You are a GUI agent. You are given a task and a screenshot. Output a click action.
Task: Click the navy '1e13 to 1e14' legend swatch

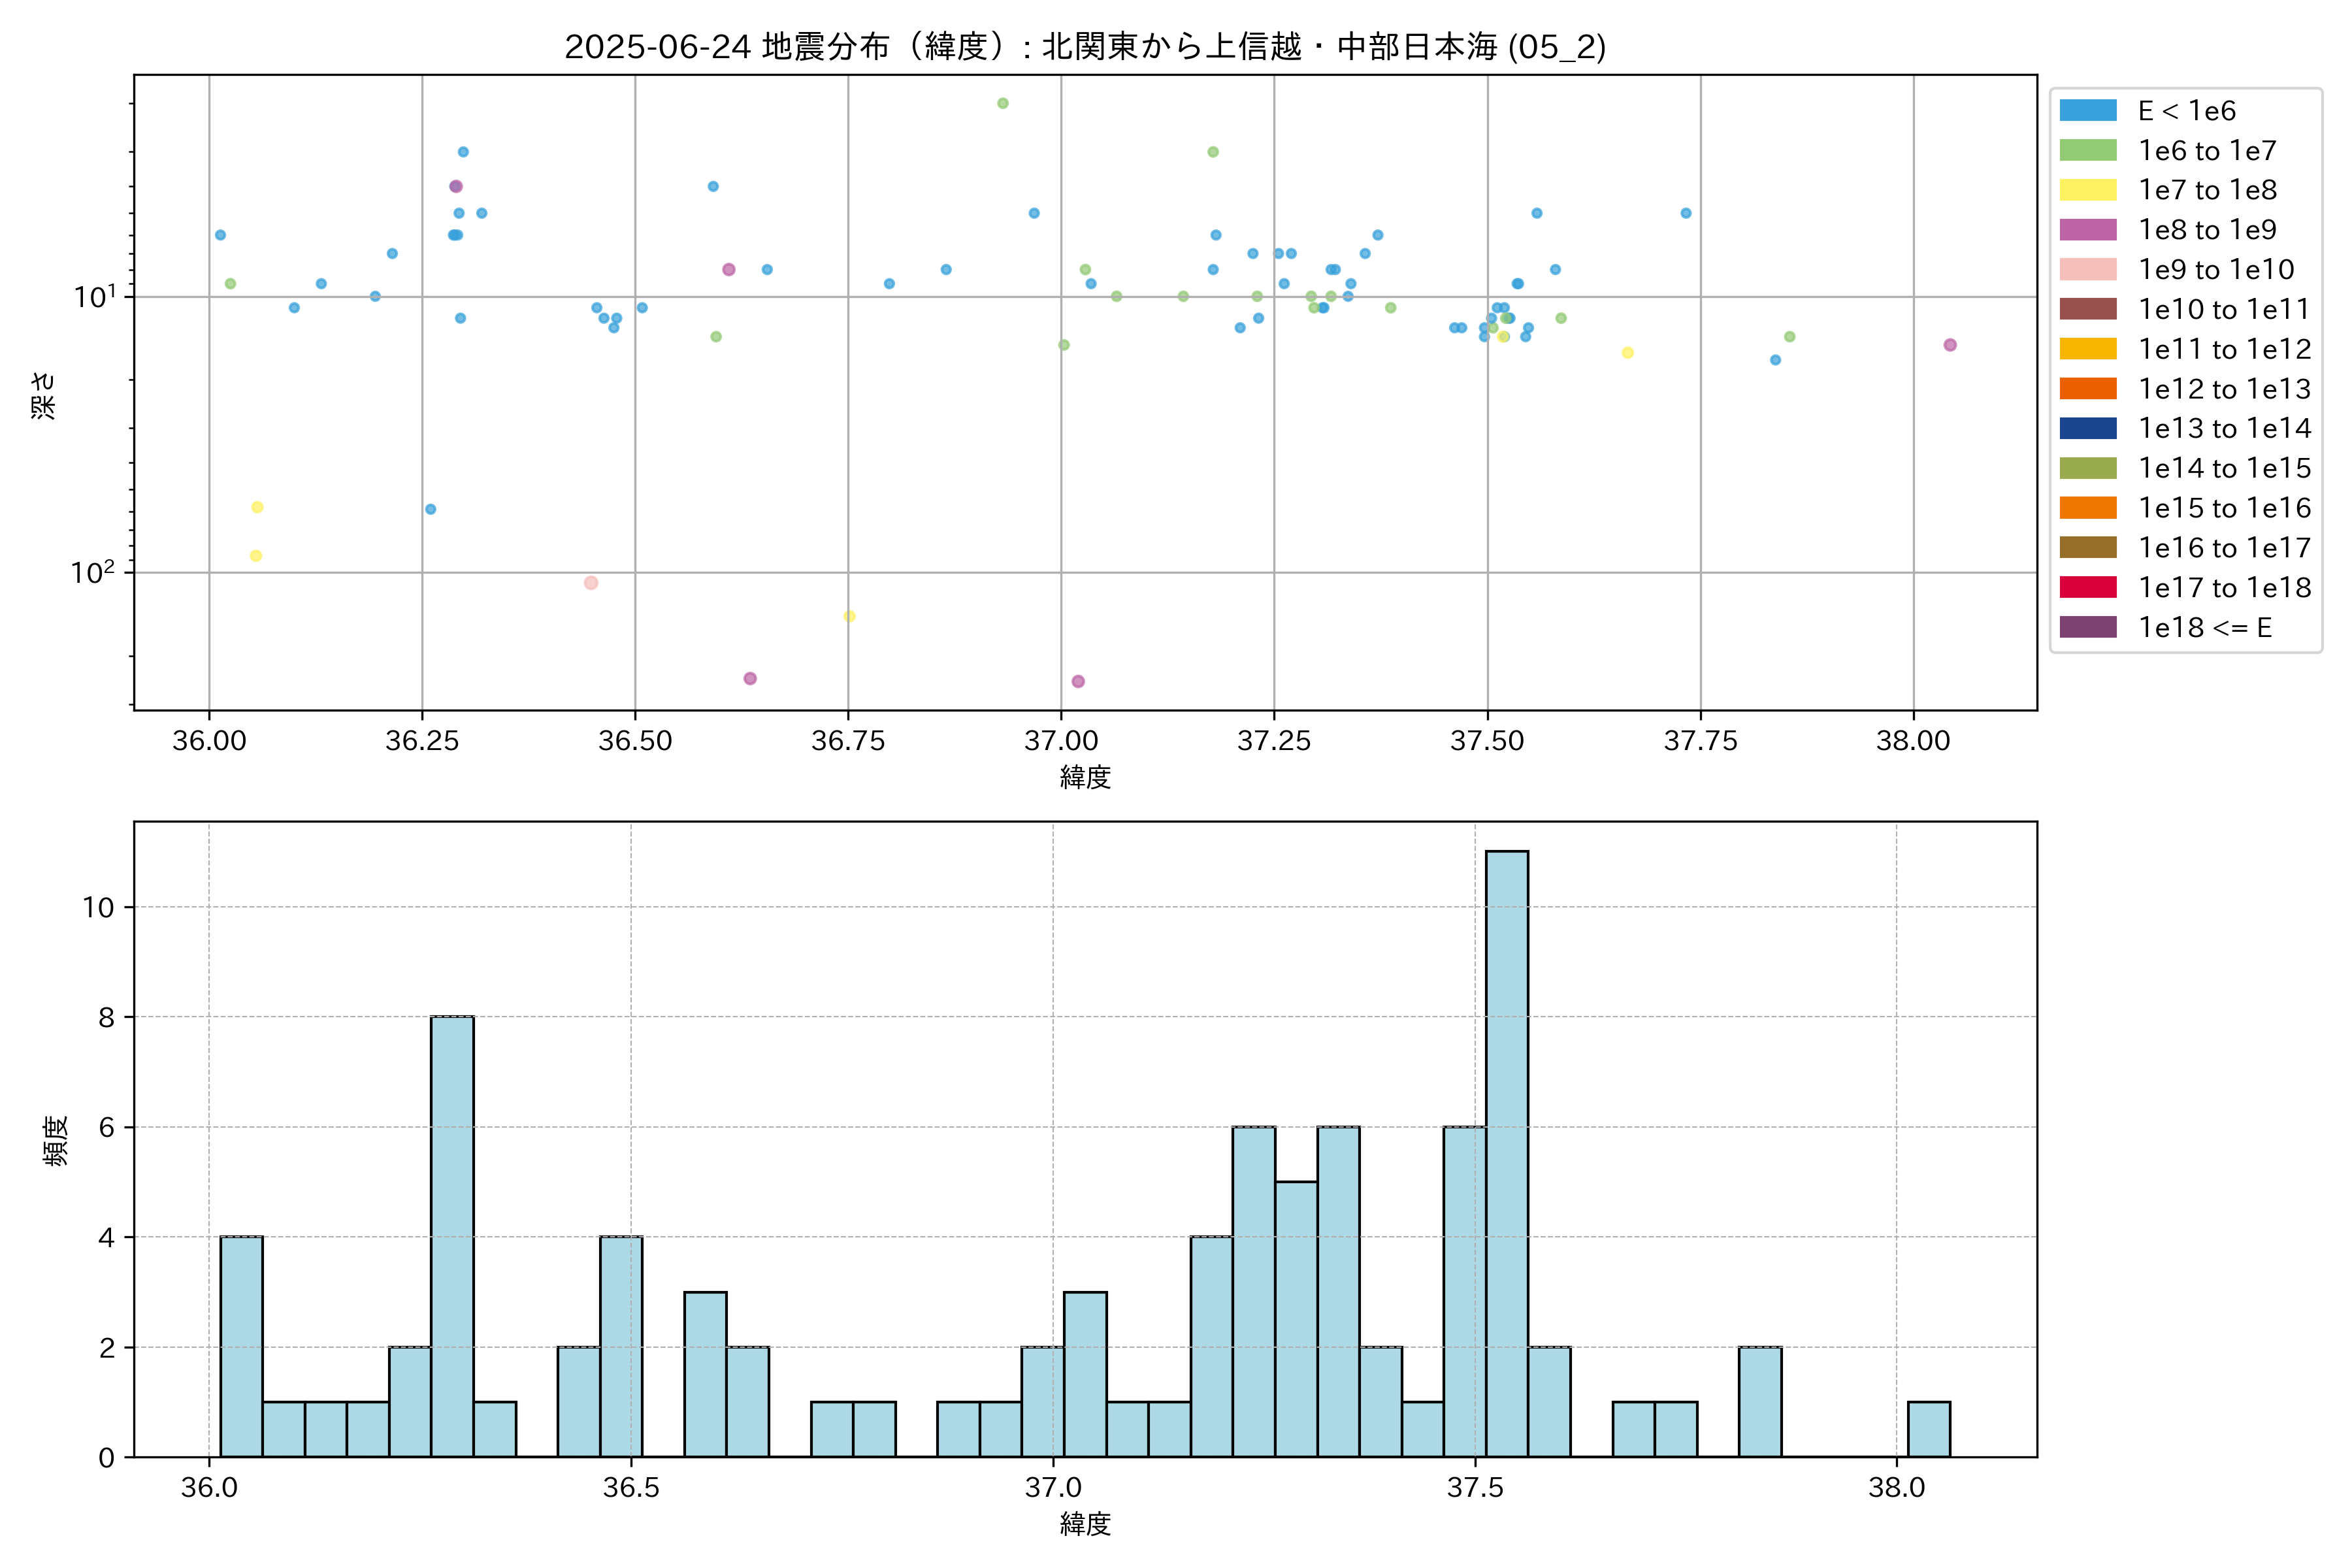pos(2087,429)
